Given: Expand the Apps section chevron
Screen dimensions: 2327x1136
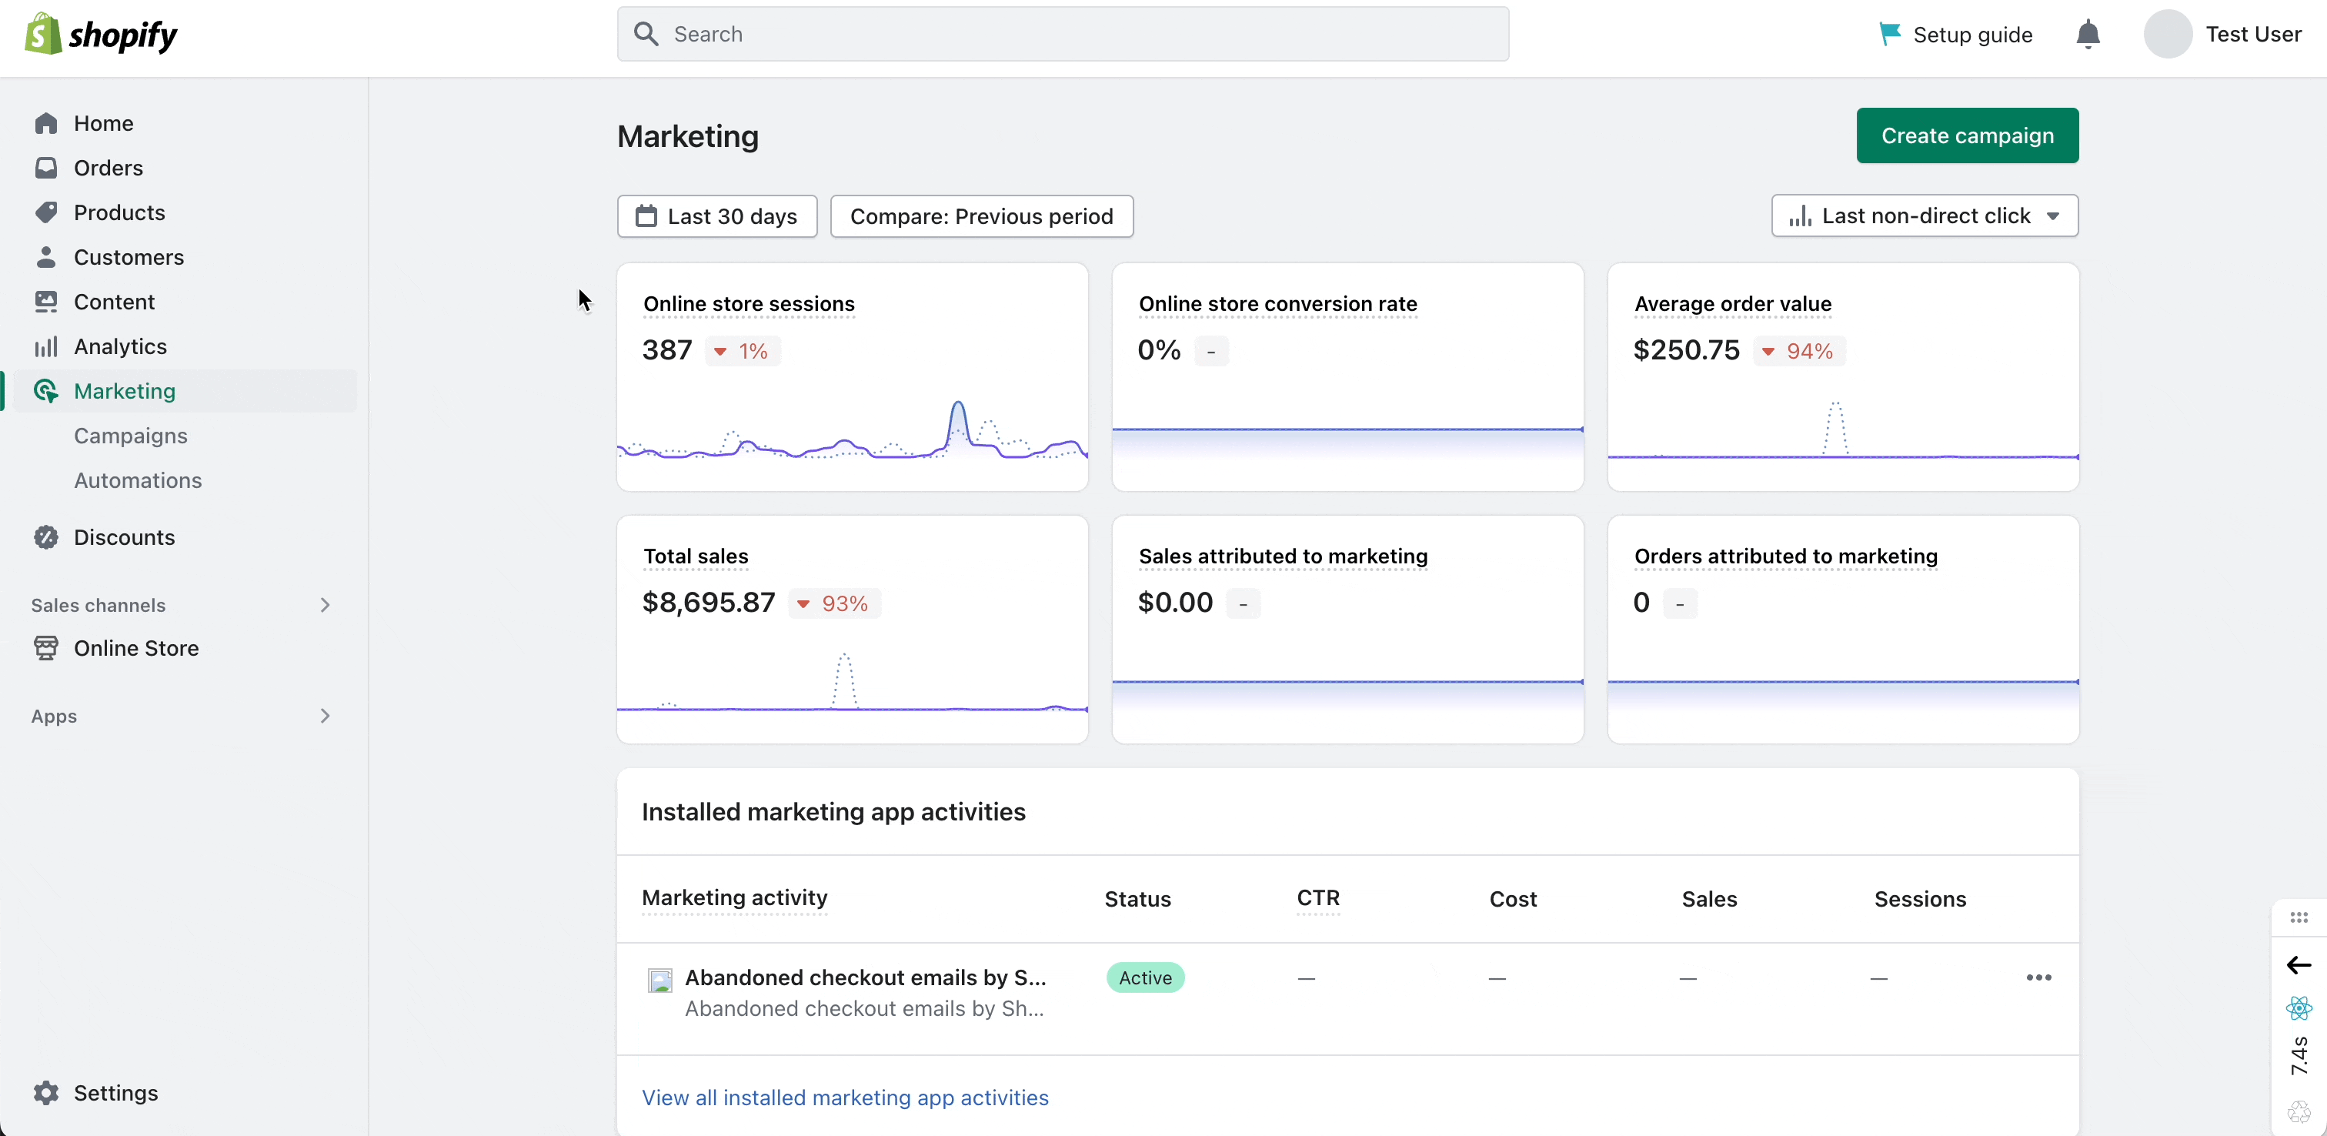Looking at the screenshot, I should point(326,716).
